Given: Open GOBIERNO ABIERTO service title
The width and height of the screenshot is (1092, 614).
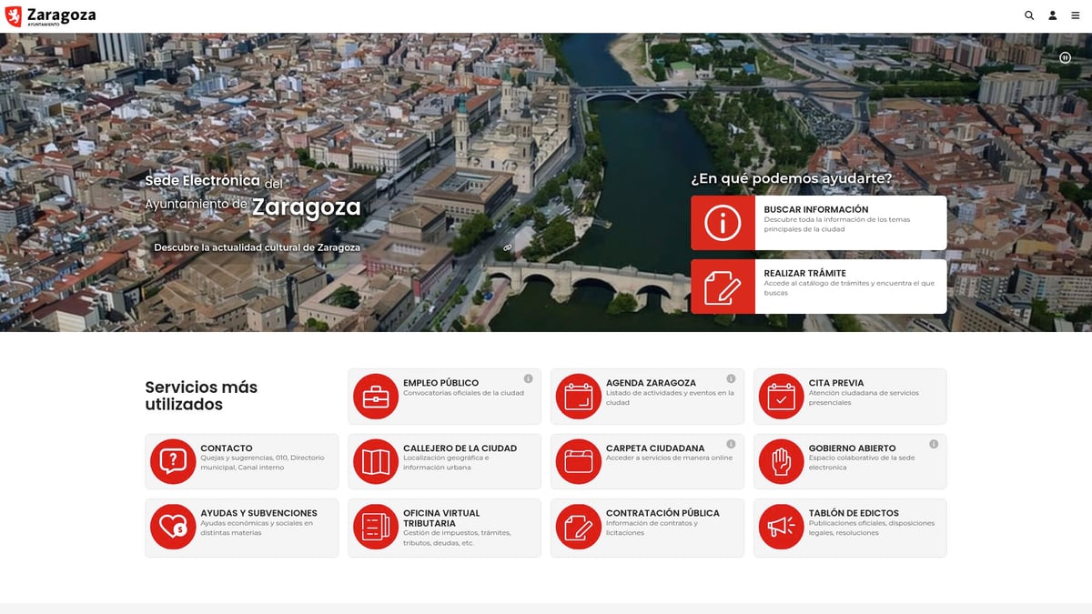Looking at the screenshot, I should (853, 448).
